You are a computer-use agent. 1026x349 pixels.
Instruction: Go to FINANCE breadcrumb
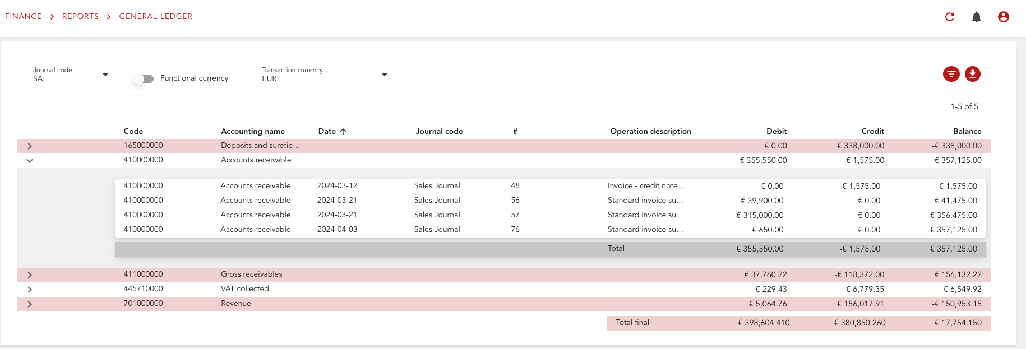tap(24, 16)
